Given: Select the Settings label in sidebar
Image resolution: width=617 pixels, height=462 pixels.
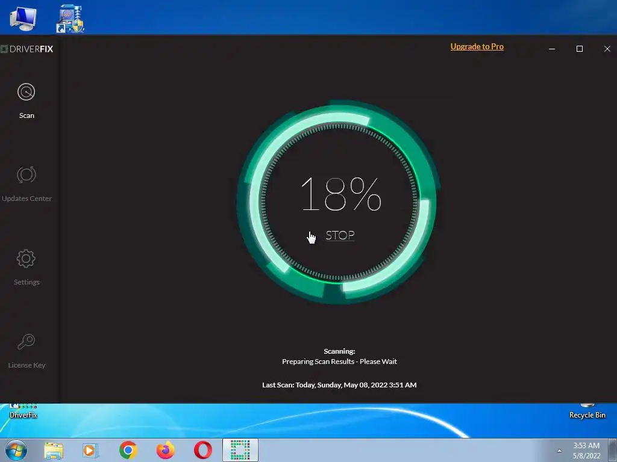Looking at the screenshot, I should tap(27, 282).
